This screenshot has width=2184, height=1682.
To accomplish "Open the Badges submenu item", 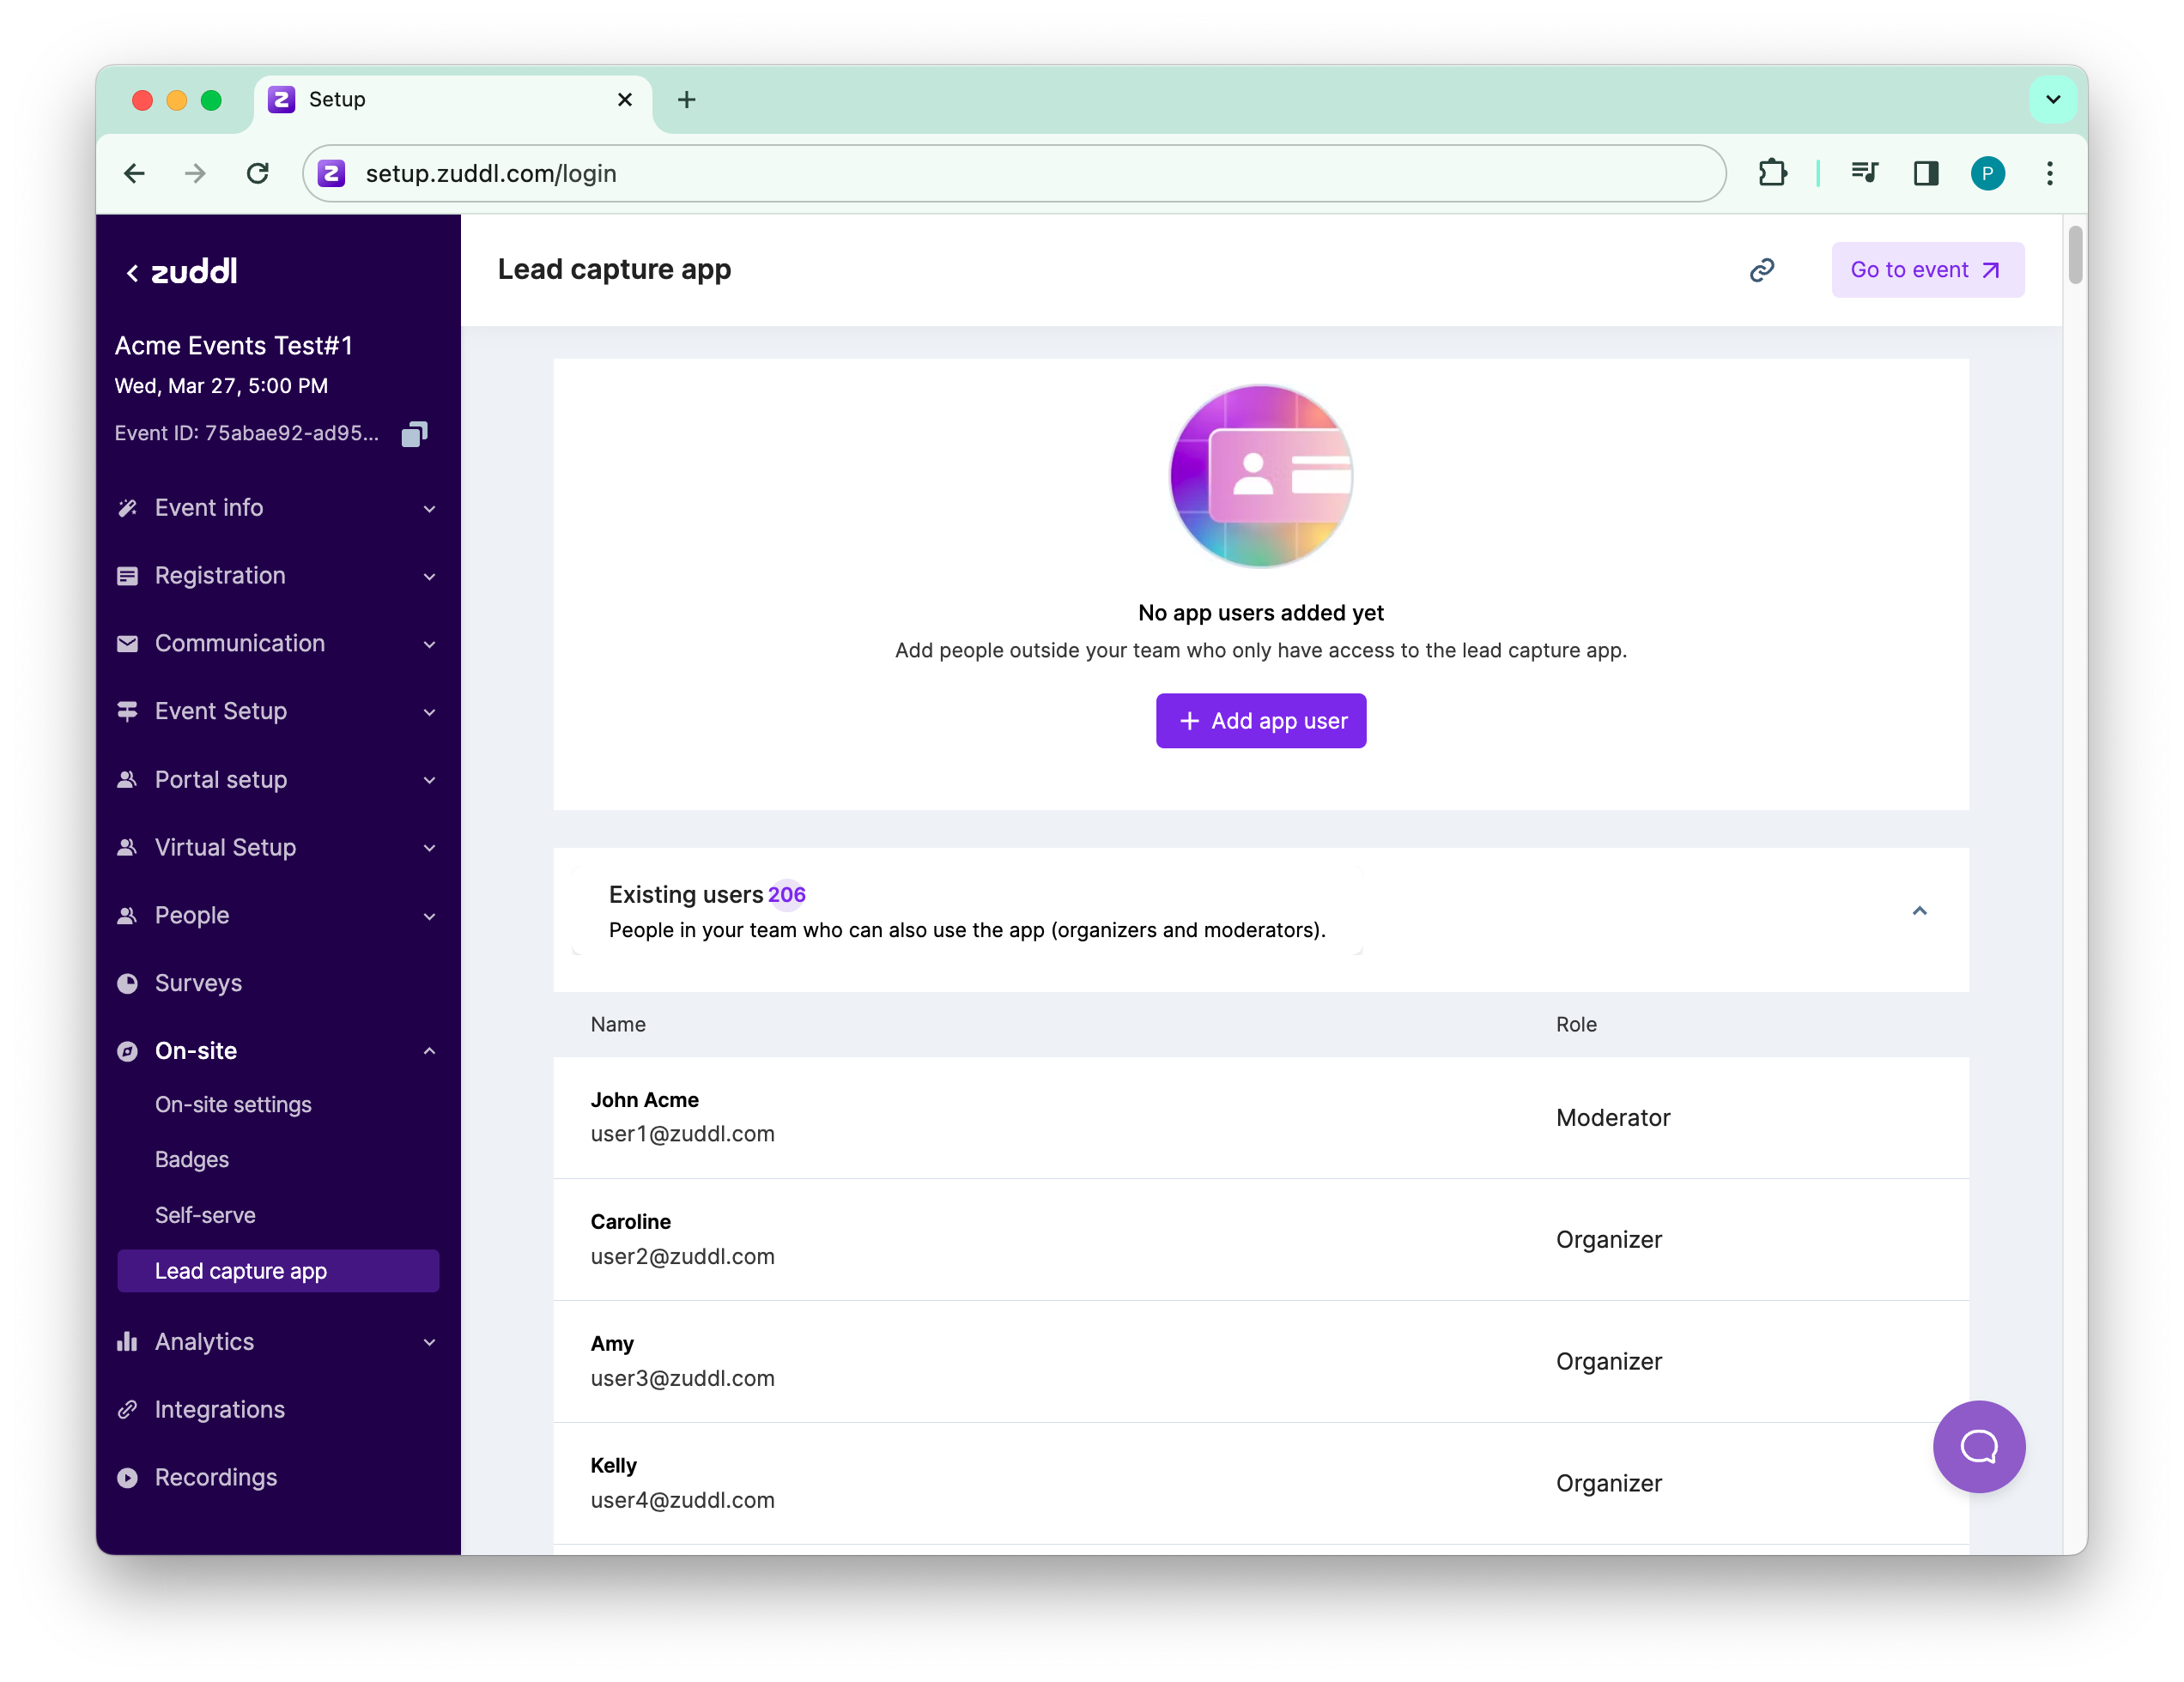I will 192,1159.
